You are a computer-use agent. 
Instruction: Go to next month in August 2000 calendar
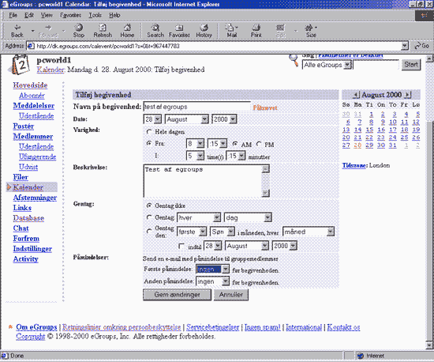[408, 95]
